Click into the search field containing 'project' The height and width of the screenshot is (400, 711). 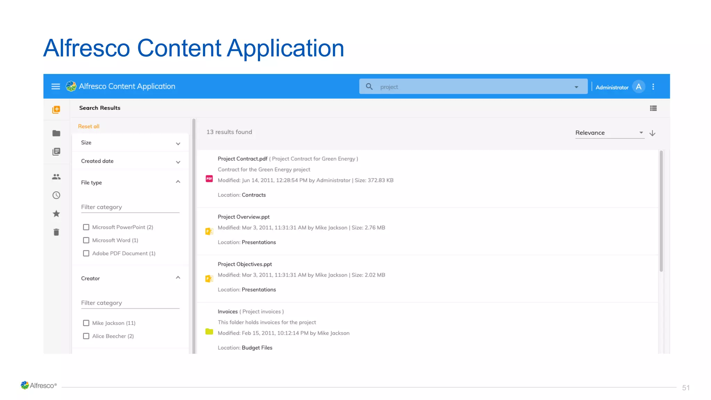point(474,86)
